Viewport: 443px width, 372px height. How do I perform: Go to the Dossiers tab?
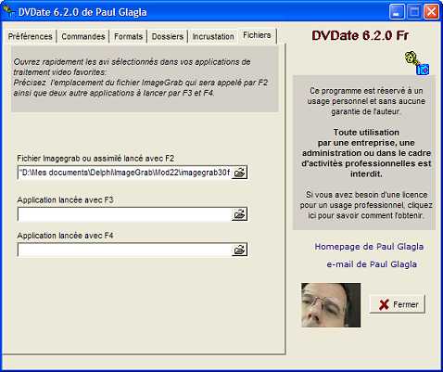click(x=168, y=36)
